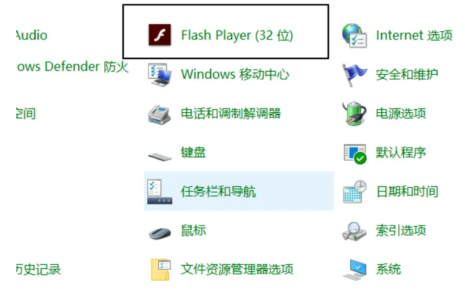Open the Flash Player (32 位) link
Image resolution: width=465 pixels, height=298 pixels.
coord(237,36)
